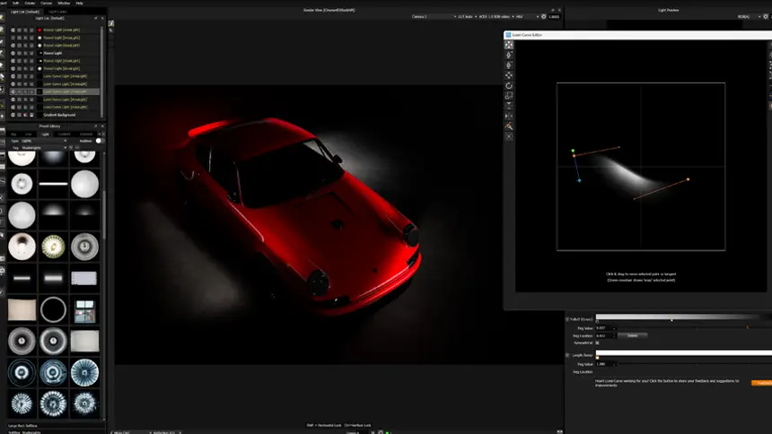The image size is (772, 434).
Task: Select the window pane light preset thumbnail
Action: [x=84, y=309]
